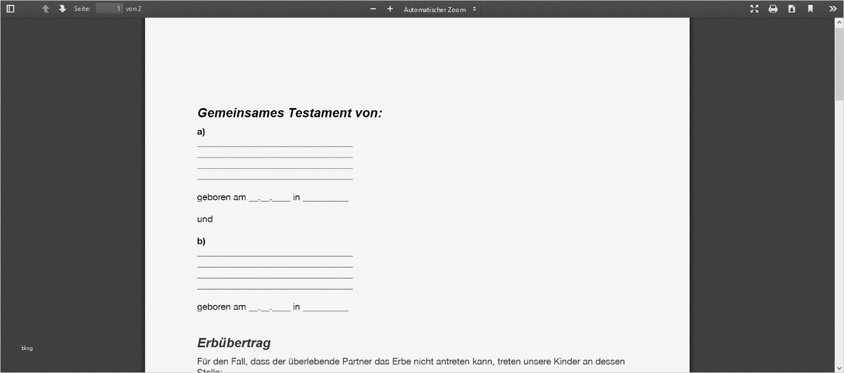Select the Gemeinsames Testament heading

coord(290,113)
